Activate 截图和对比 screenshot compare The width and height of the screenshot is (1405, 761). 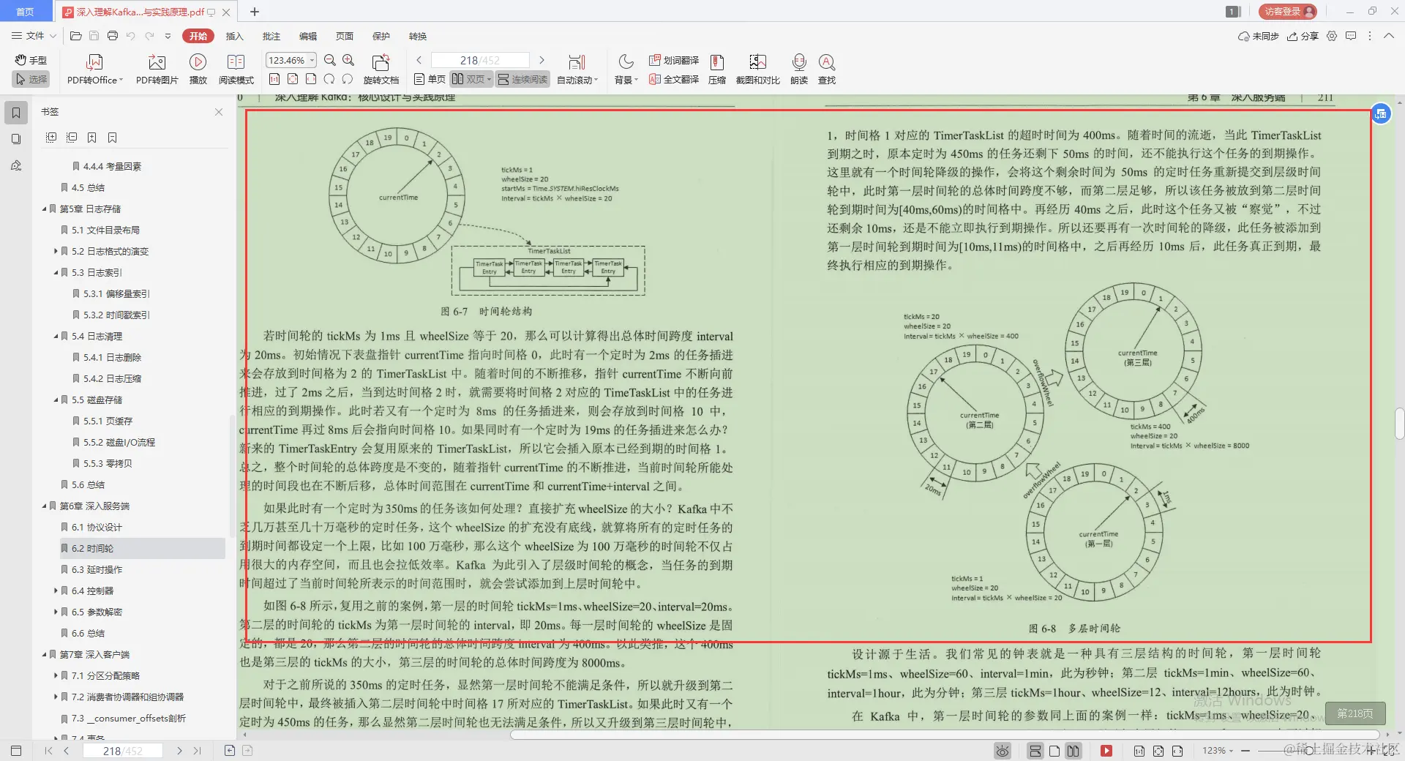coord(757,68)
